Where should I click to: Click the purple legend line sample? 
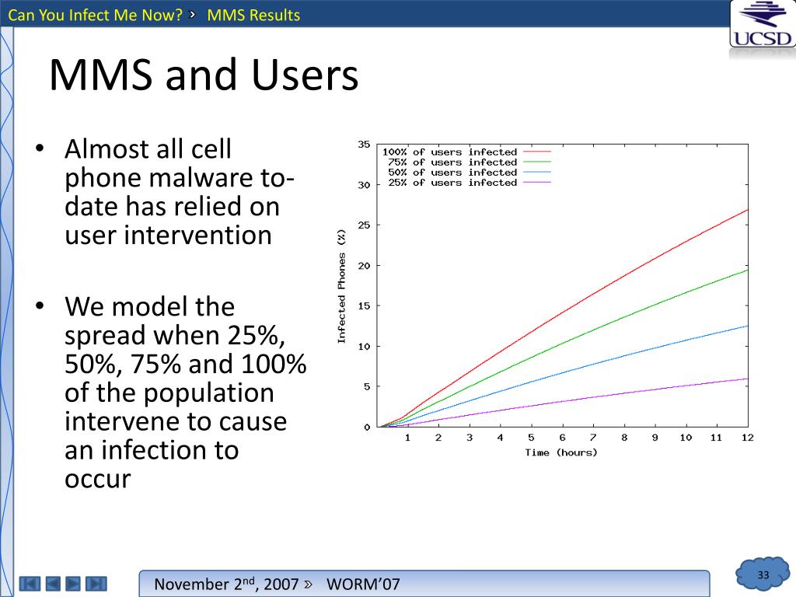[536, 182]
